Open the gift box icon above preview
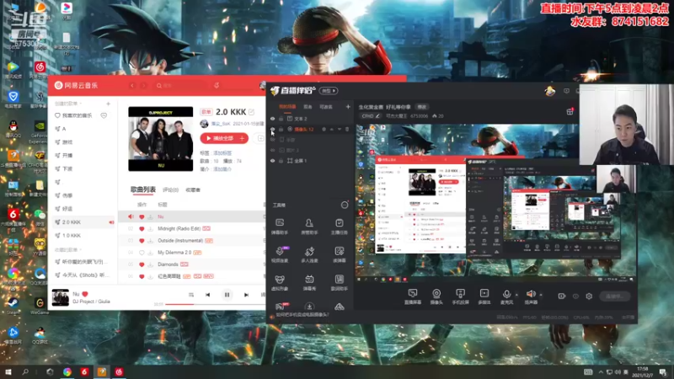 point(570,112)
